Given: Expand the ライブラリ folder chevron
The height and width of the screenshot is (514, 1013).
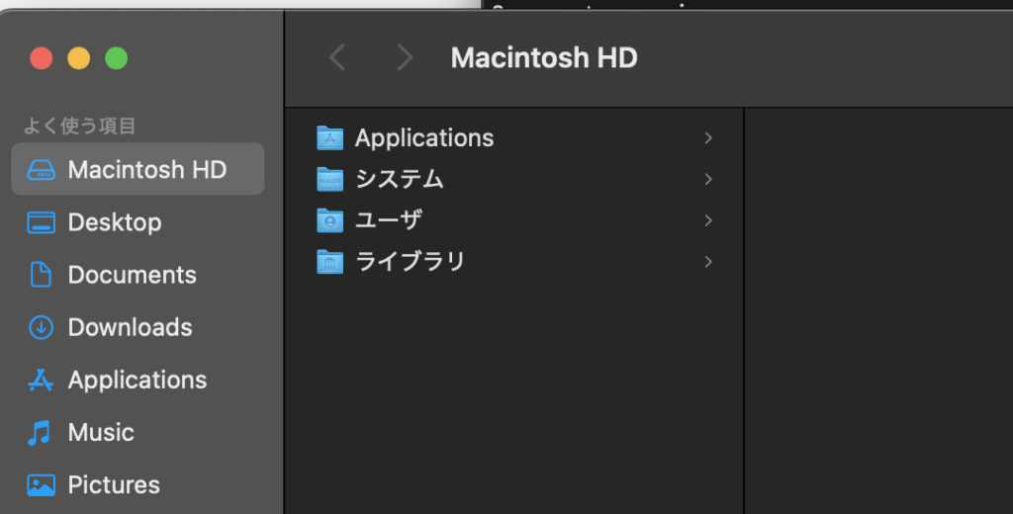Looking at the screenshot, I should click(x=708, y=262).
